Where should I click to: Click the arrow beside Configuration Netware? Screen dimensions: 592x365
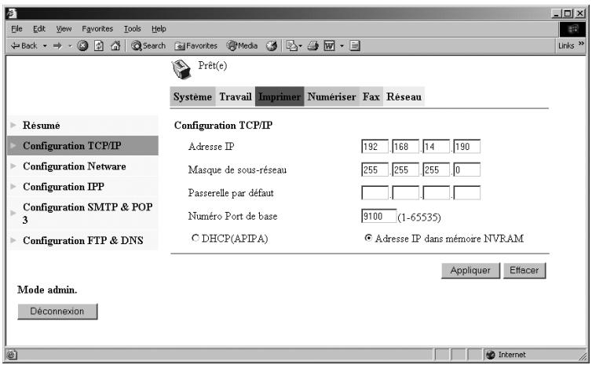point(13,166)
